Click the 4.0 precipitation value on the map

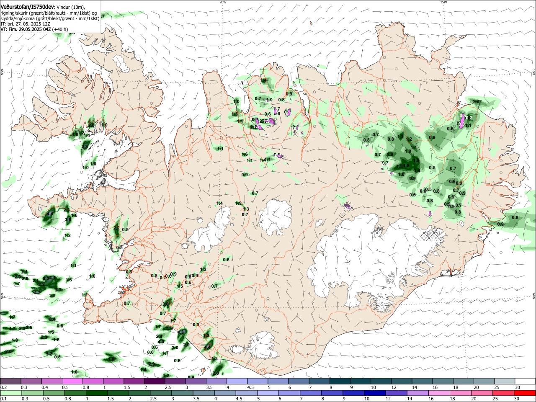pyautogui.click(x=161, y=342)
